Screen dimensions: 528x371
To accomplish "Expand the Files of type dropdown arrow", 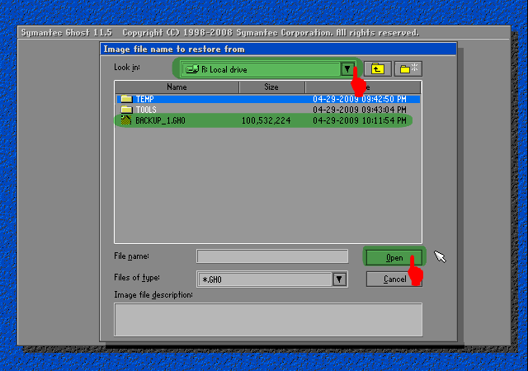I will 339,279.
